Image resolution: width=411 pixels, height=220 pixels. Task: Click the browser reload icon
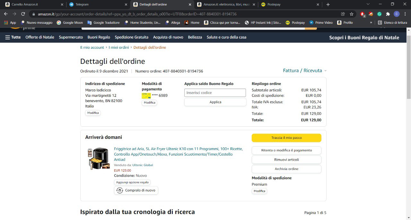[x=23, y=14]
